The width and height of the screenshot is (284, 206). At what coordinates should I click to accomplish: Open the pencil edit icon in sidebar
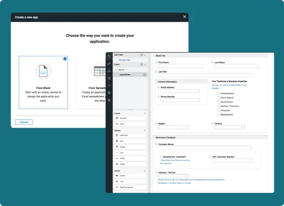(109, 56)
